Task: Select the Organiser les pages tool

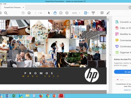Action: [x=123, y=53]
